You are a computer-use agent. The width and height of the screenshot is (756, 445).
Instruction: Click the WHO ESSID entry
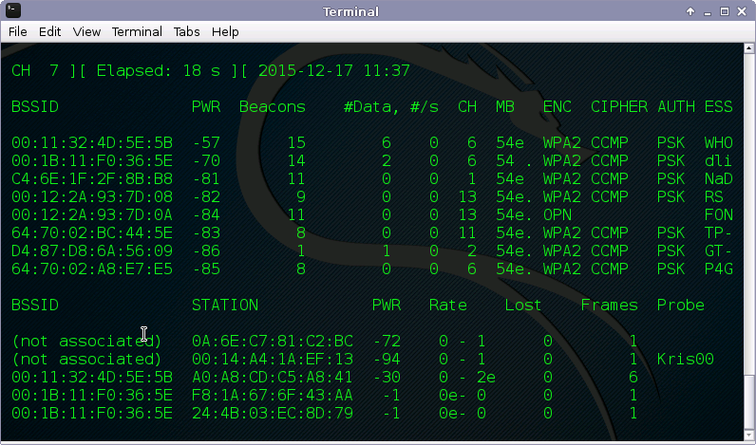click(x=718, y=142)
